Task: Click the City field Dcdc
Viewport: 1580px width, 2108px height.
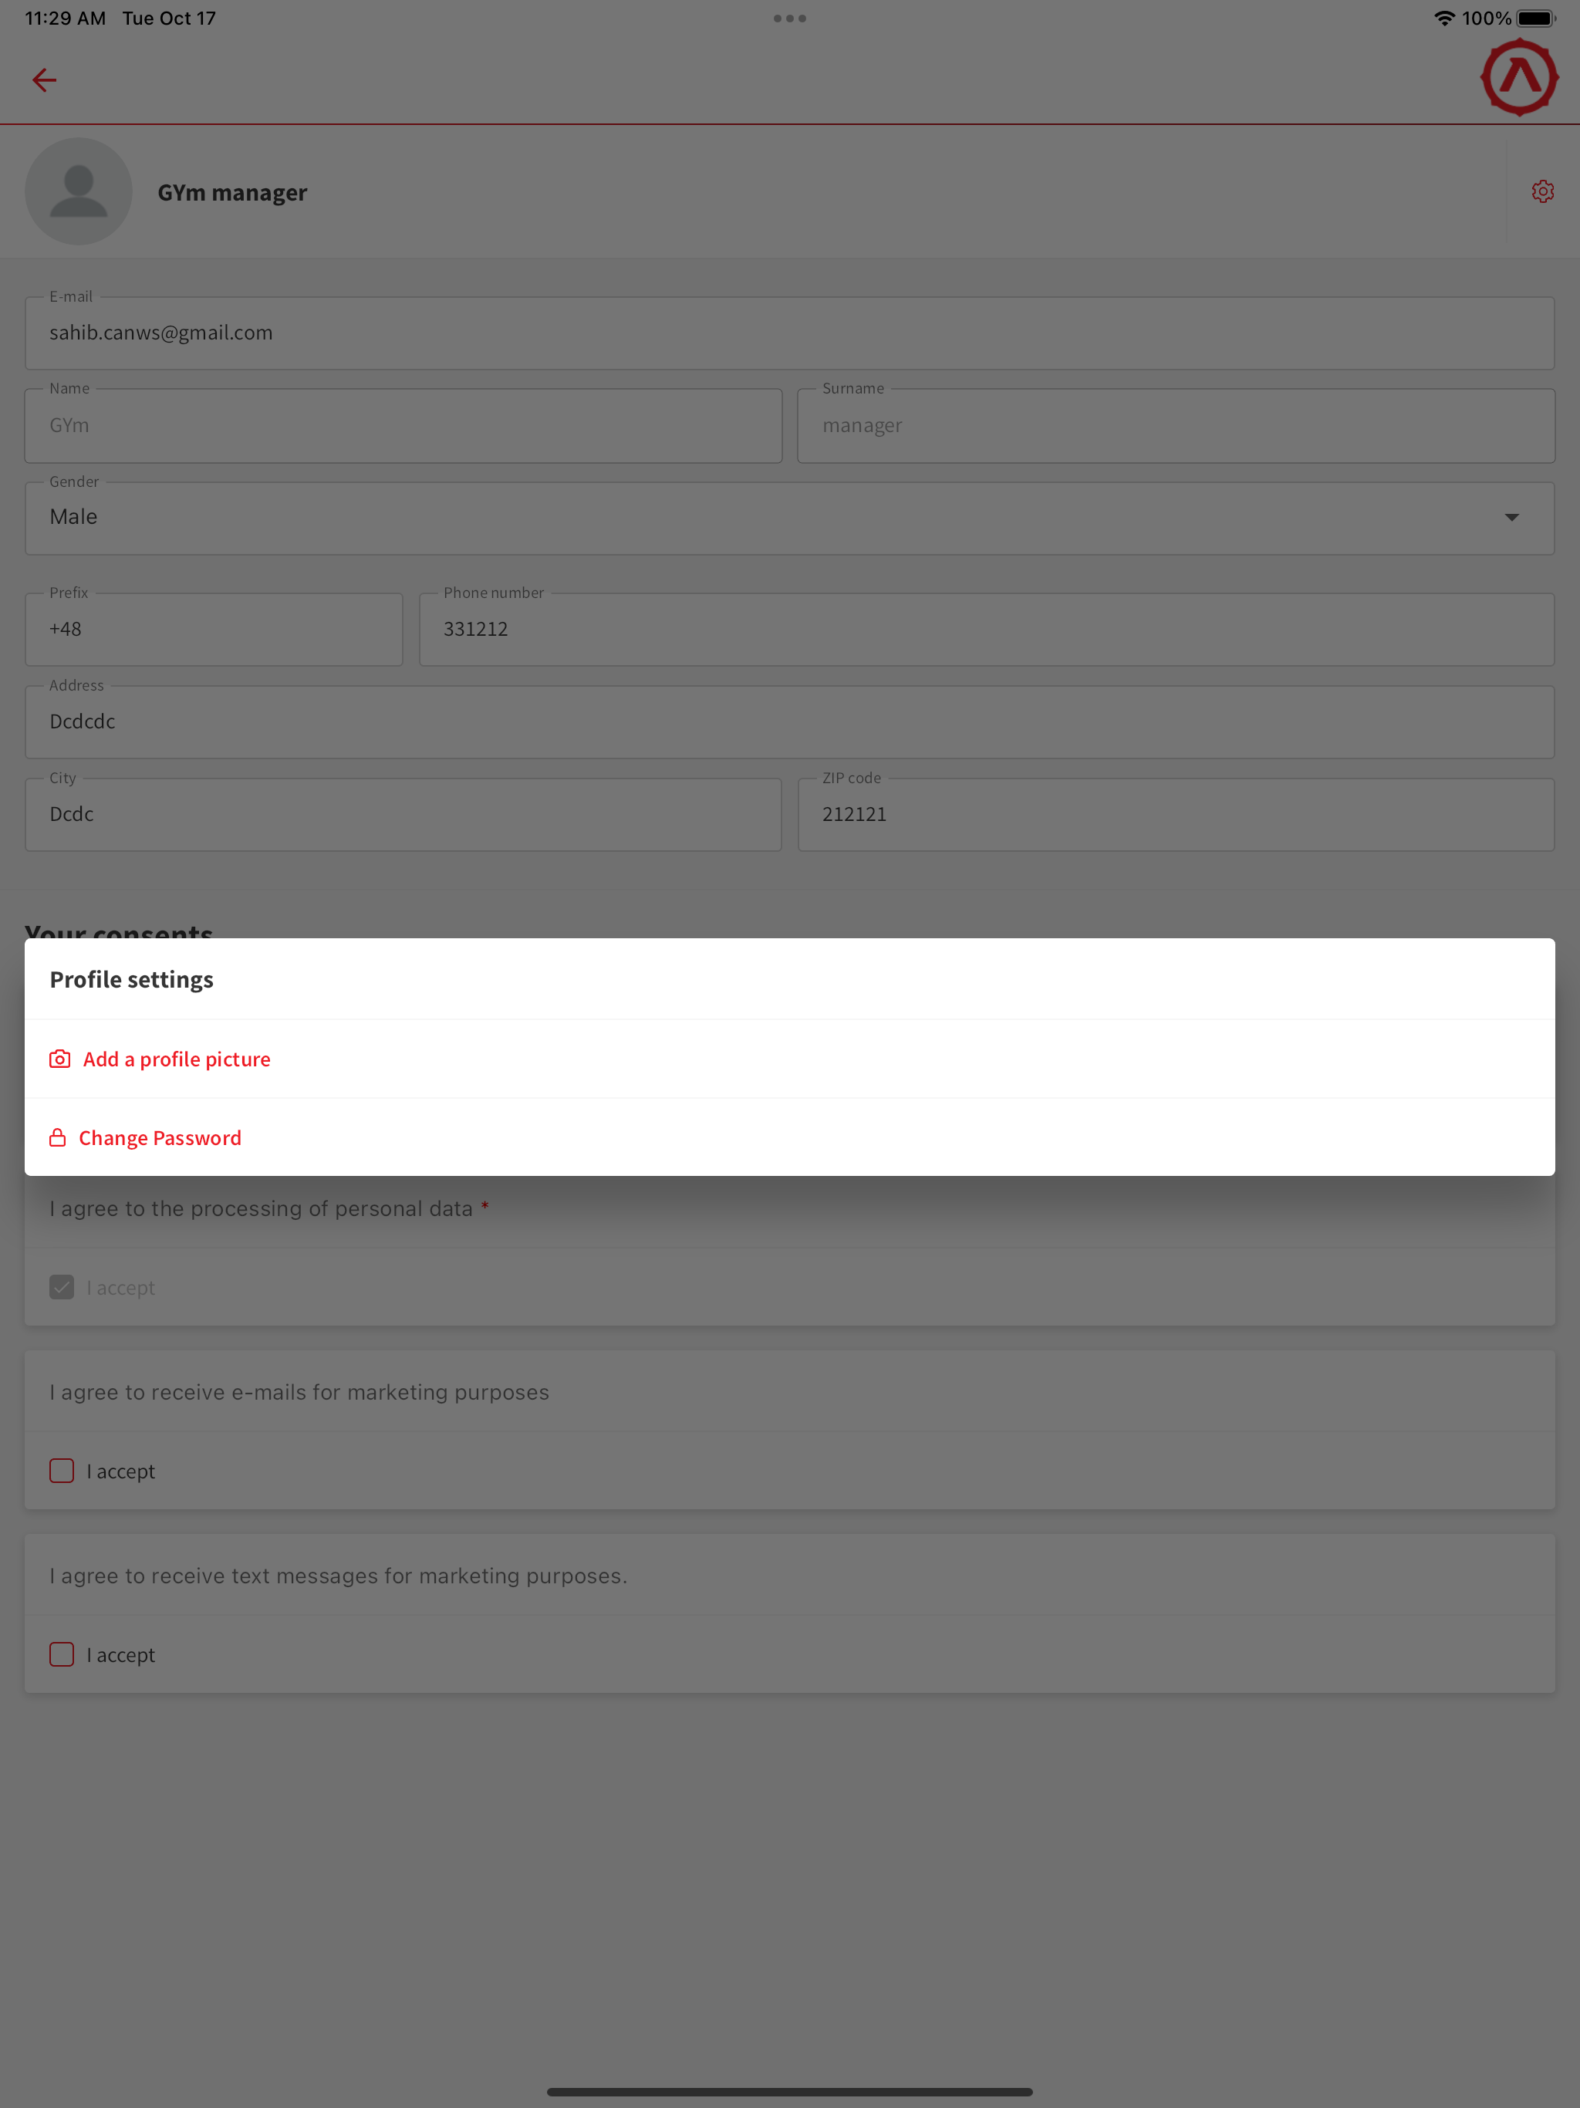Action: 403,815
